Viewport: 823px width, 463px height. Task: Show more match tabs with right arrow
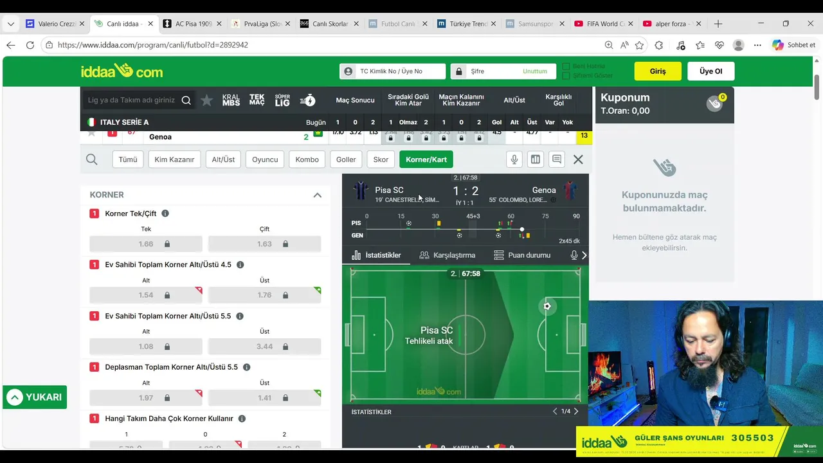[x=584, y=255]
